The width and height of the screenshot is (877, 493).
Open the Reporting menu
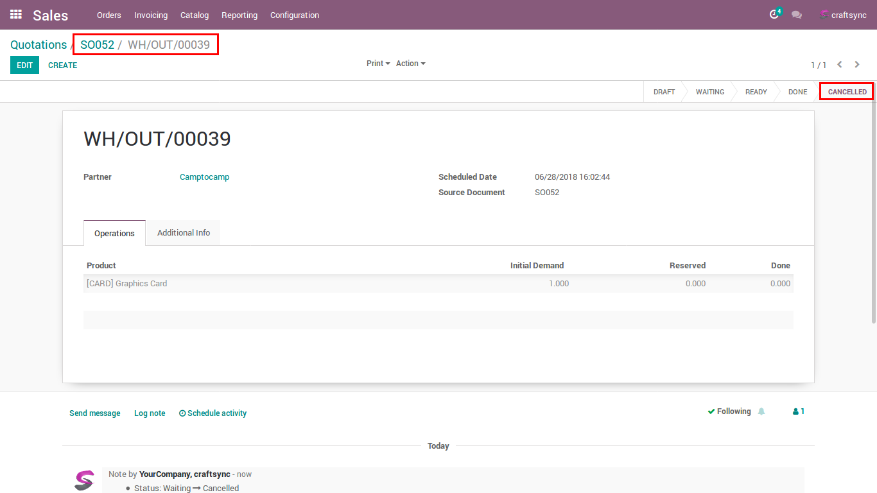(239, 15)
